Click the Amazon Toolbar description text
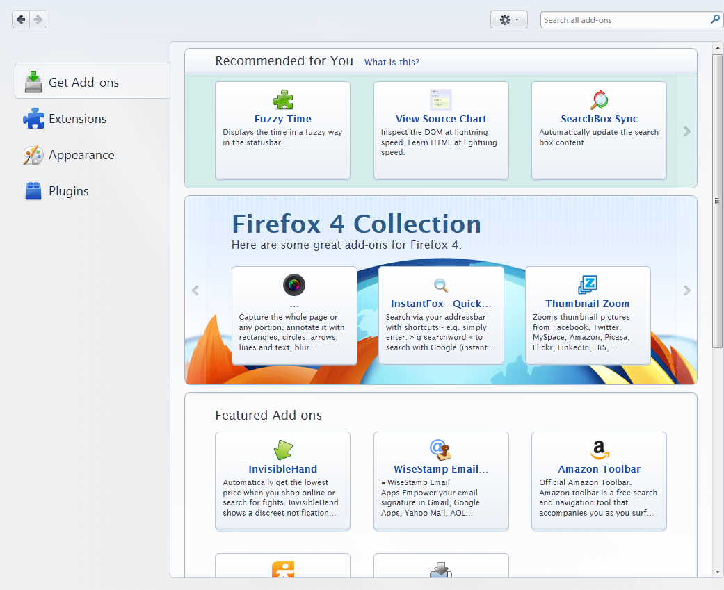This screenshot has width=724, height=590. point(598,498)
